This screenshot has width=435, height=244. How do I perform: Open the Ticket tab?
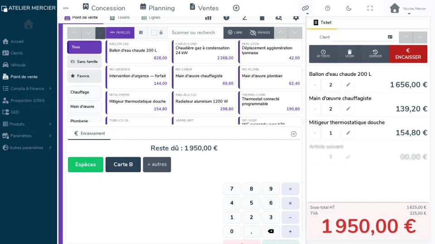point(322,23)
